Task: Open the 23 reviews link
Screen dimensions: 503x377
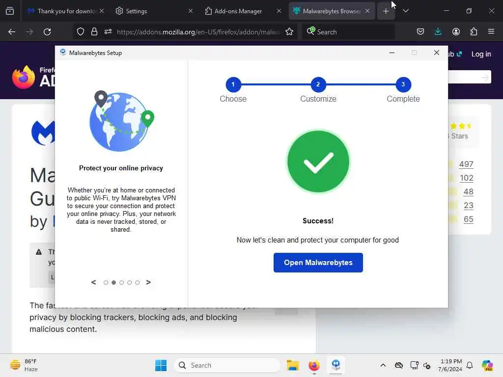Action: [x=468, y=205]
